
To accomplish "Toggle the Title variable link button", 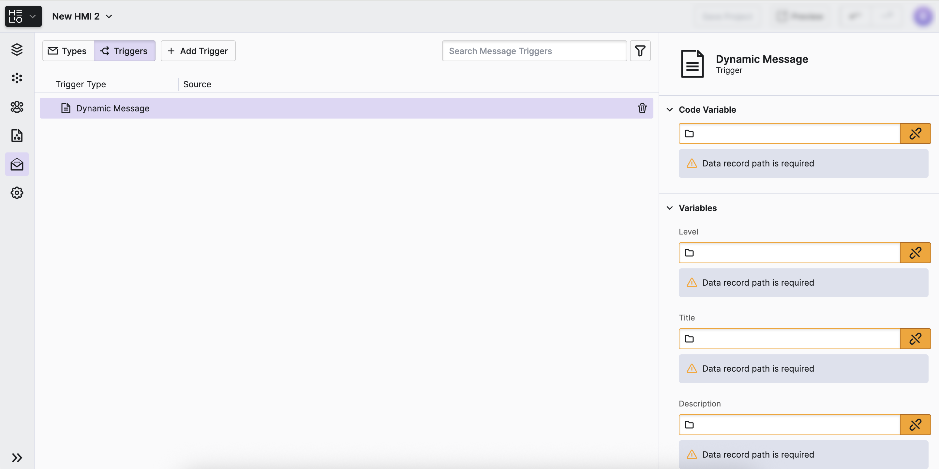I will [915, 339].
